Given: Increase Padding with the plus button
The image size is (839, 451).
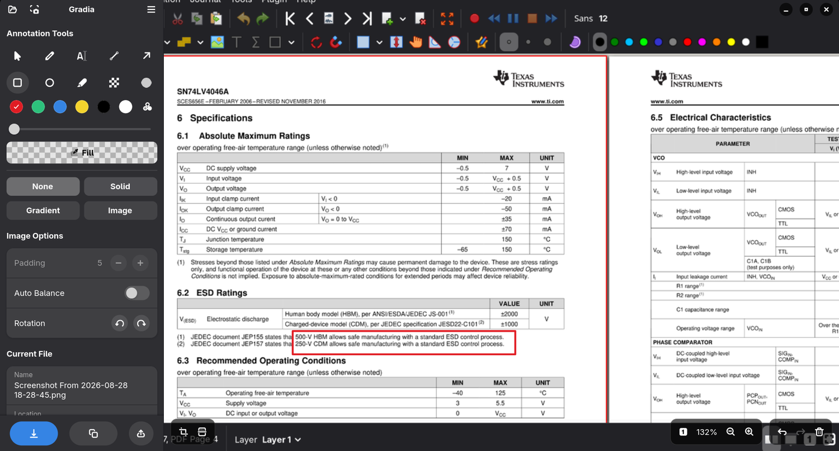Looking at the screenshot, I should (140, 263).
